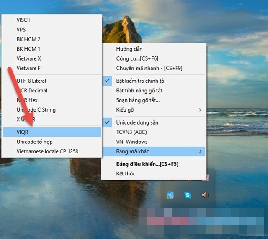Select the VISCII encoding entry
The width and height of the screenshot is (268, 239).
point(23,20)
